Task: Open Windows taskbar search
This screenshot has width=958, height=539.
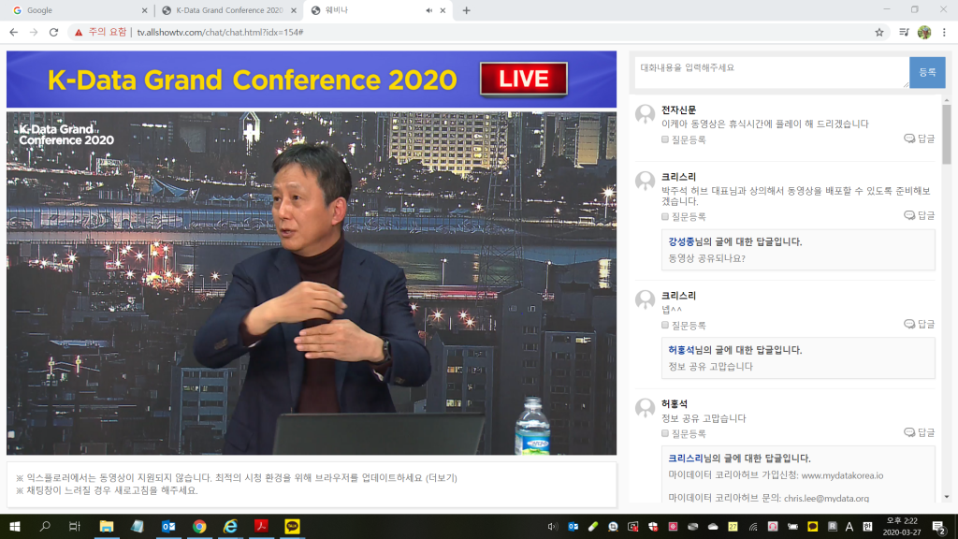Action: coord(45,526)
